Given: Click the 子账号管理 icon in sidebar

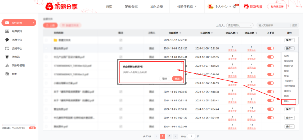Looking at the screenshot, I should pos(7,65).
